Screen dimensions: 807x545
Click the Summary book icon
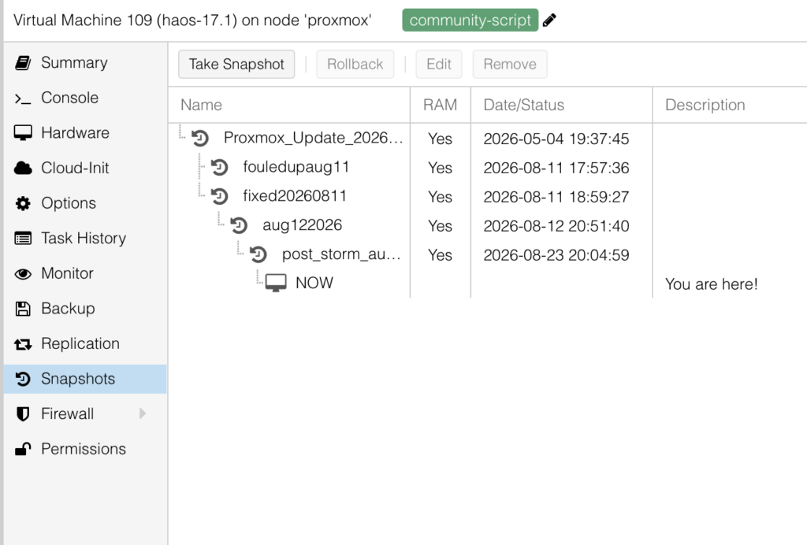pyautogui.click(x=23, y=63)
